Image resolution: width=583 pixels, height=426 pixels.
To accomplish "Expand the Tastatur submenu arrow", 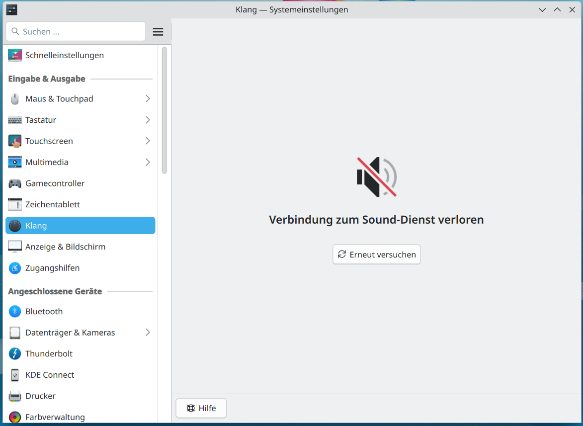I will 148,120.
